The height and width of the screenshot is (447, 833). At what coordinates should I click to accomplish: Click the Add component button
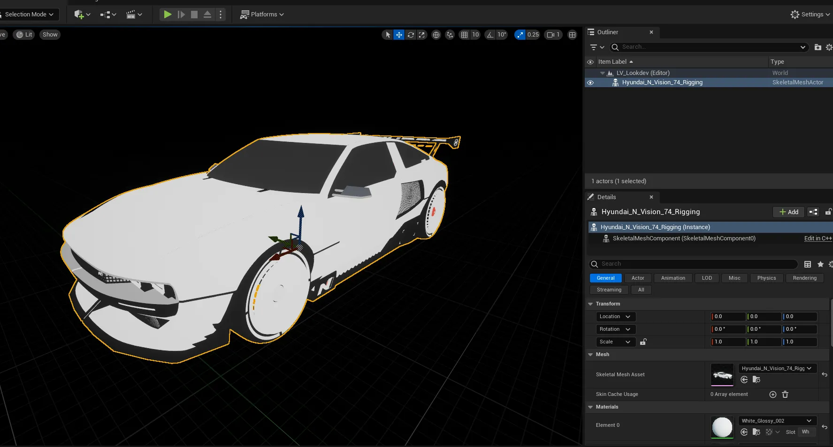[788, 212]
